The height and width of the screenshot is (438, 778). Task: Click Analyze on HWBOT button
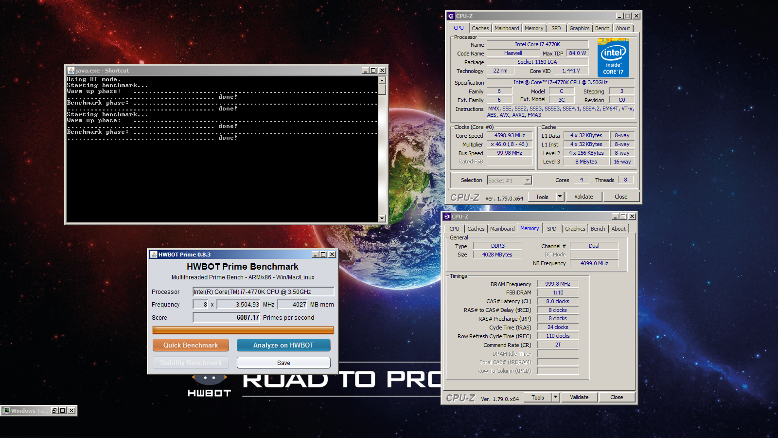(x=283, y=345)
